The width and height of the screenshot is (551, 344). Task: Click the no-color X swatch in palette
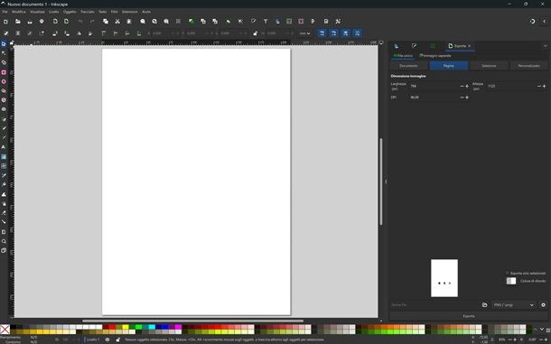pos(5,330)
